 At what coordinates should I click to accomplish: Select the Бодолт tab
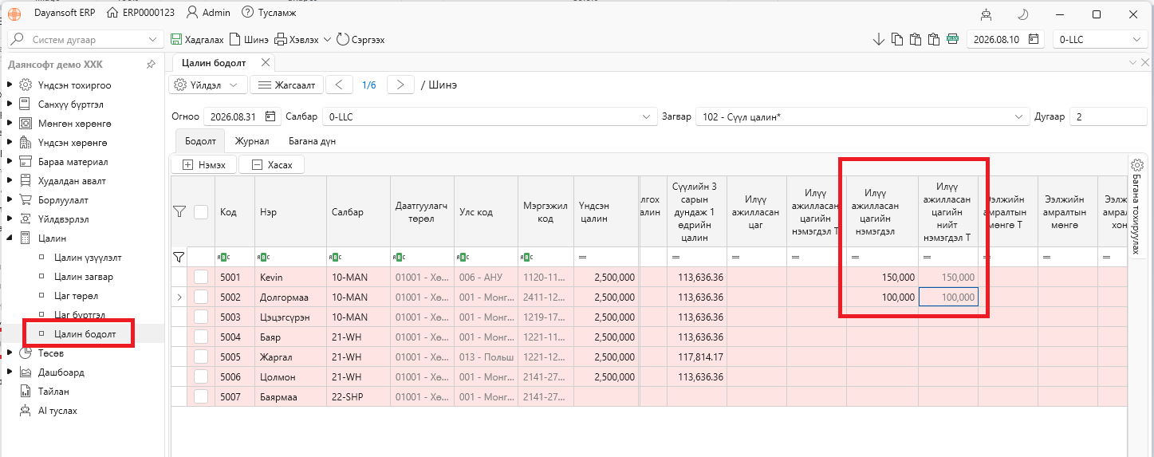pos(200,141)
